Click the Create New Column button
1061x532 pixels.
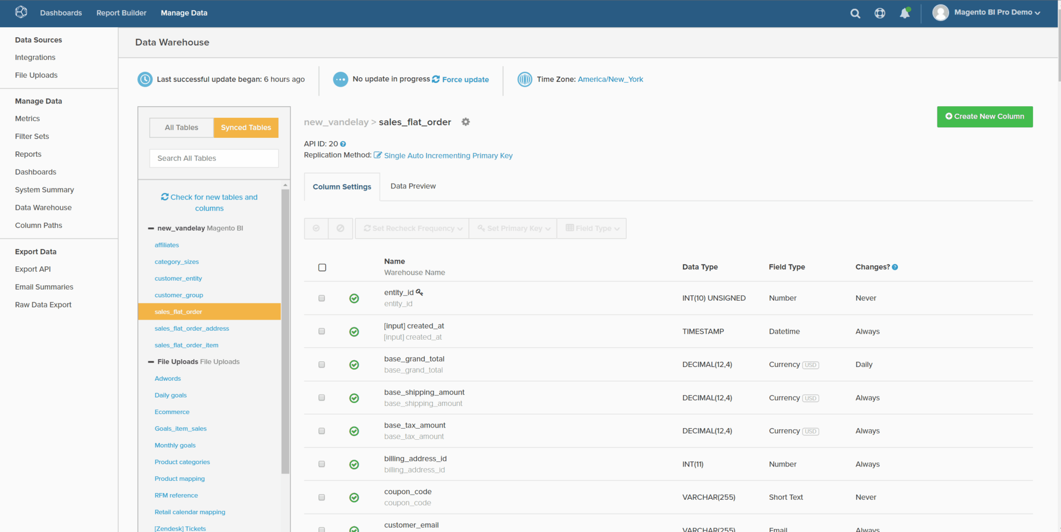click(x=984, y=117)
